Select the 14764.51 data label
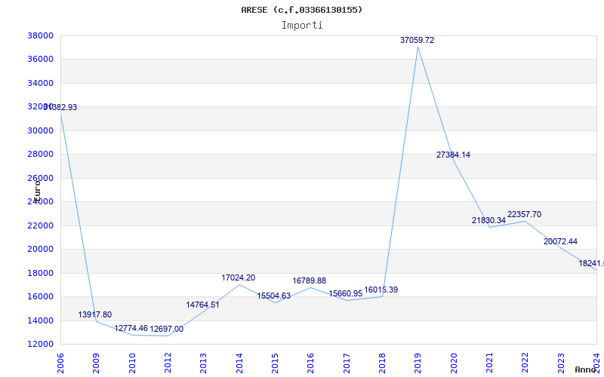The image size is (604, 377). (202, 305)
